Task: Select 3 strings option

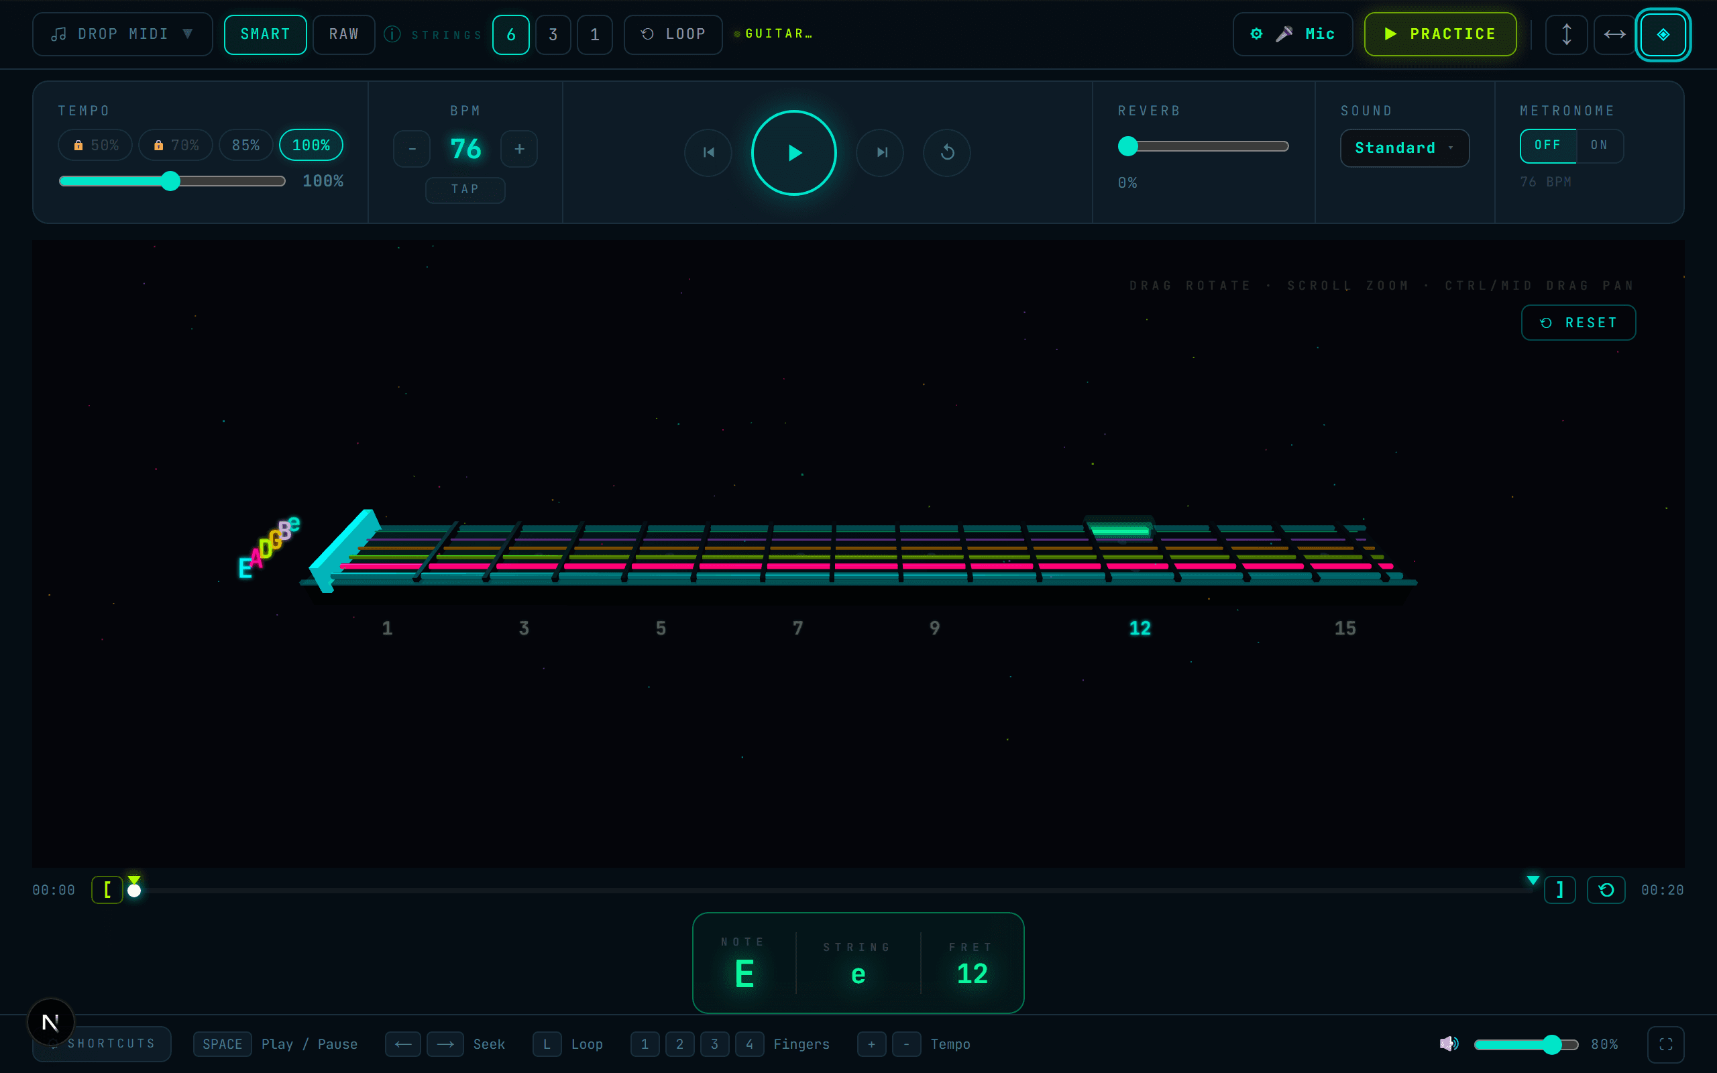Action: [x=553, y=34]
